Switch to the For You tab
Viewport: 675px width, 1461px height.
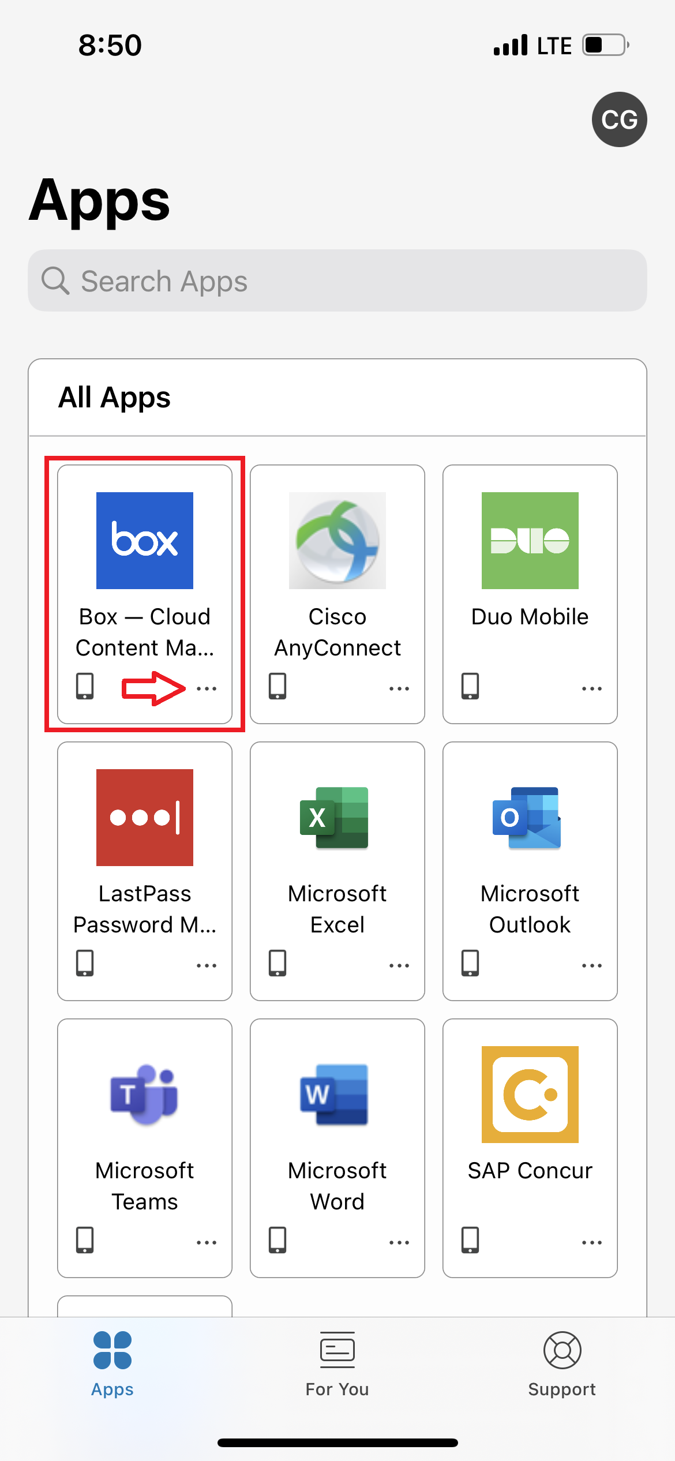[337, 1364]
